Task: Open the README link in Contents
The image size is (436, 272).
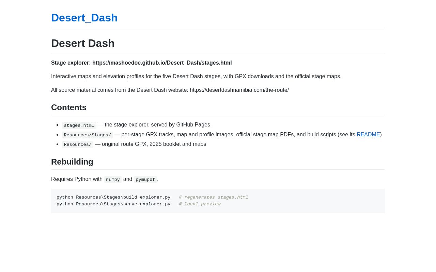Action: tap(368, 135)
